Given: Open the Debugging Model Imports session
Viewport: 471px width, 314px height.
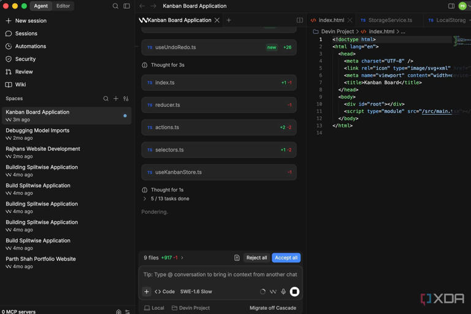Looking at the screenshot, I should 66,134.
